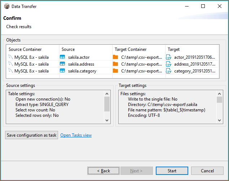Click the orange folder icon in address row

click(x=115, y=64)
